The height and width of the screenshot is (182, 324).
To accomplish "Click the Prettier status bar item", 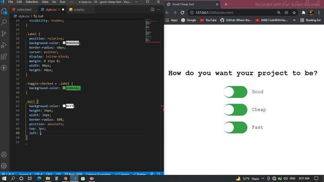I will (x=140, y=174).
